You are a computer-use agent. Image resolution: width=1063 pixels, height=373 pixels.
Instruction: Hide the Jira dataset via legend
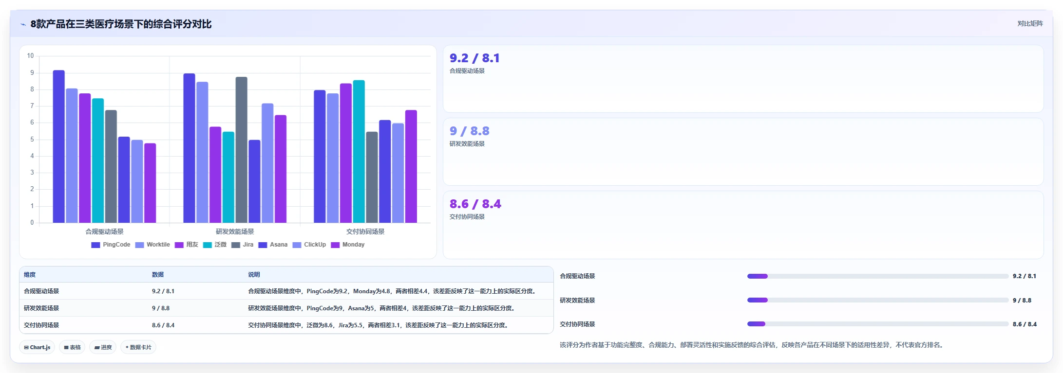pyautogui.click(x=242, y=245)
